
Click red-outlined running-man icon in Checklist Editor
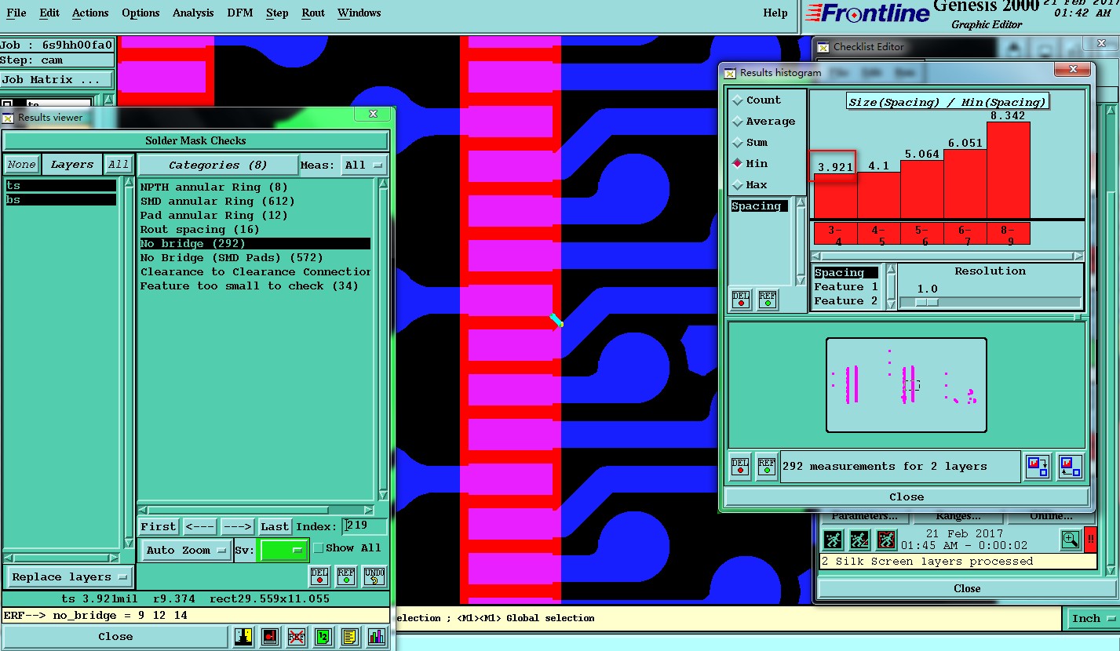(x=886, y=540)
